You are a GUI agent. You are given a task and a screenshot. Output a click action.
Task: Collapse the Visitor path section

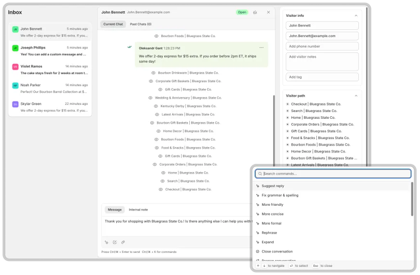[x=356, y=96]
